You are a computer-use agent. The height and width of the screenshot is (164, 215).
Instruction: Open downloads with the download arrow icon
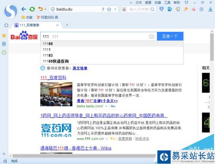click(210, 9)
